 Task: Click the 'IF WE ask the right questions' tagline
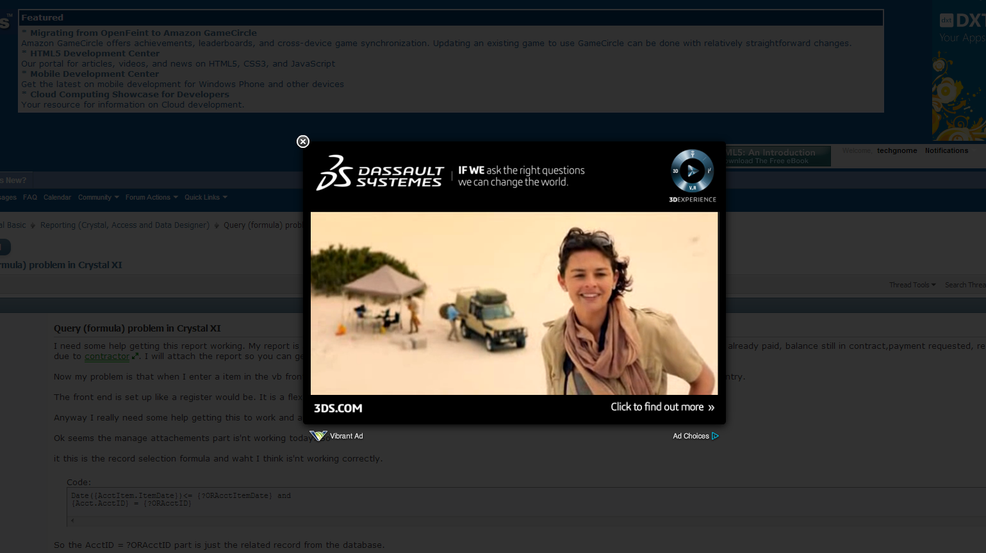[x=521, y=176]
